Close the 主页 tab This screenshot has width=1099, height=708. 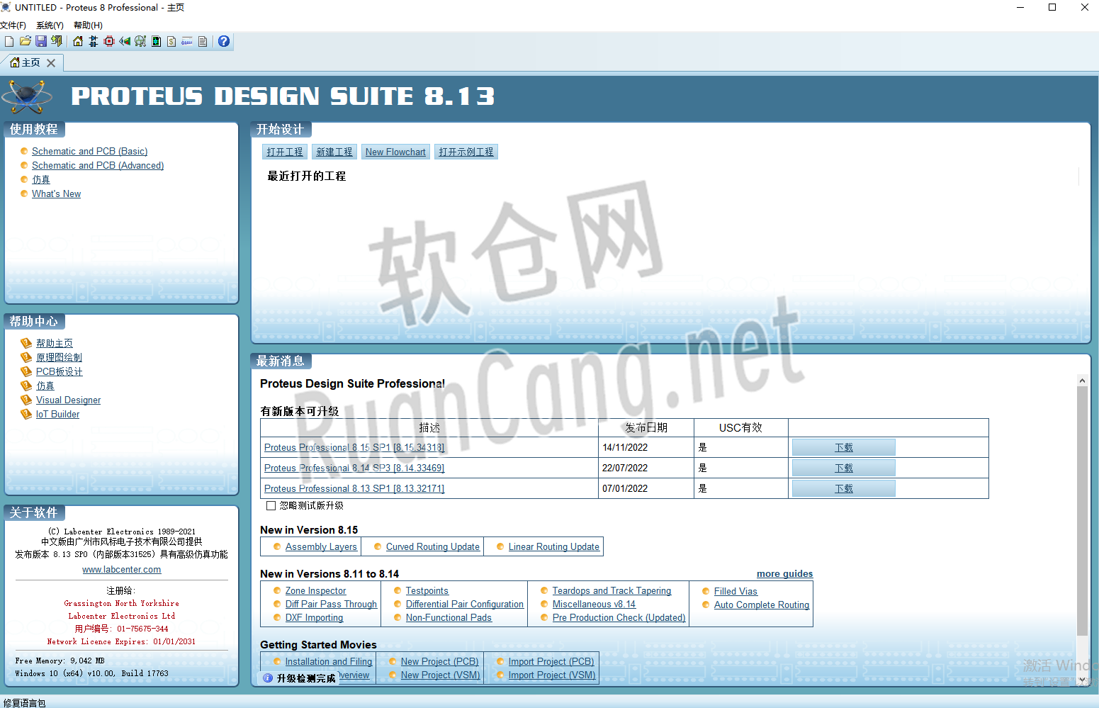click(x=51, y=63)
